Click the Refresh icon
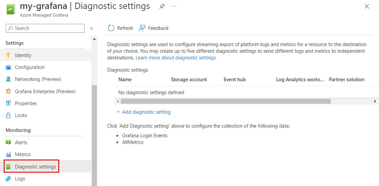 (111, 28)
